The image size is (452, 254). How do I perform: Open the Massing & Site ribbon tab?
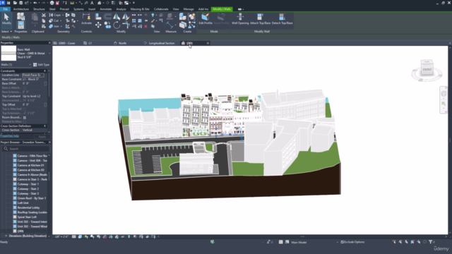click(140, 9)
